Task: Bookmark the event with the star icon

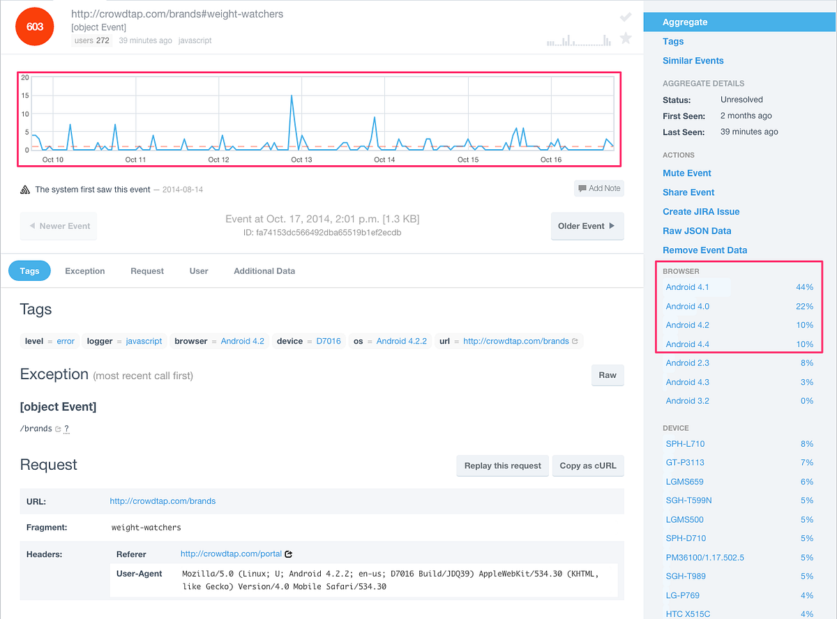Action: click(x=626, y=38)
